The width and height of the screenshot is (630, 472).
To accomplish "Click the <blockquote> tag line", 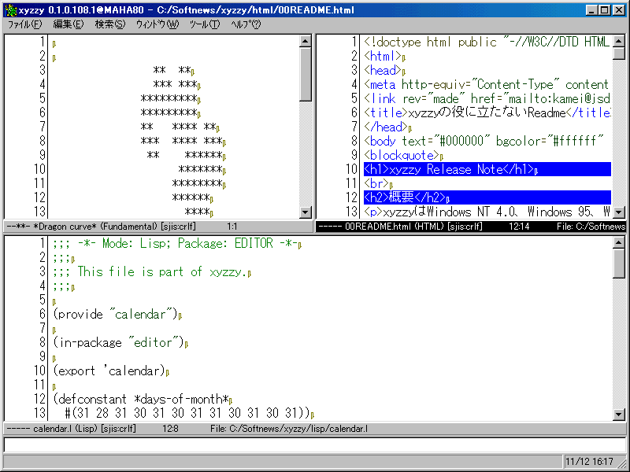I will 402,155.
